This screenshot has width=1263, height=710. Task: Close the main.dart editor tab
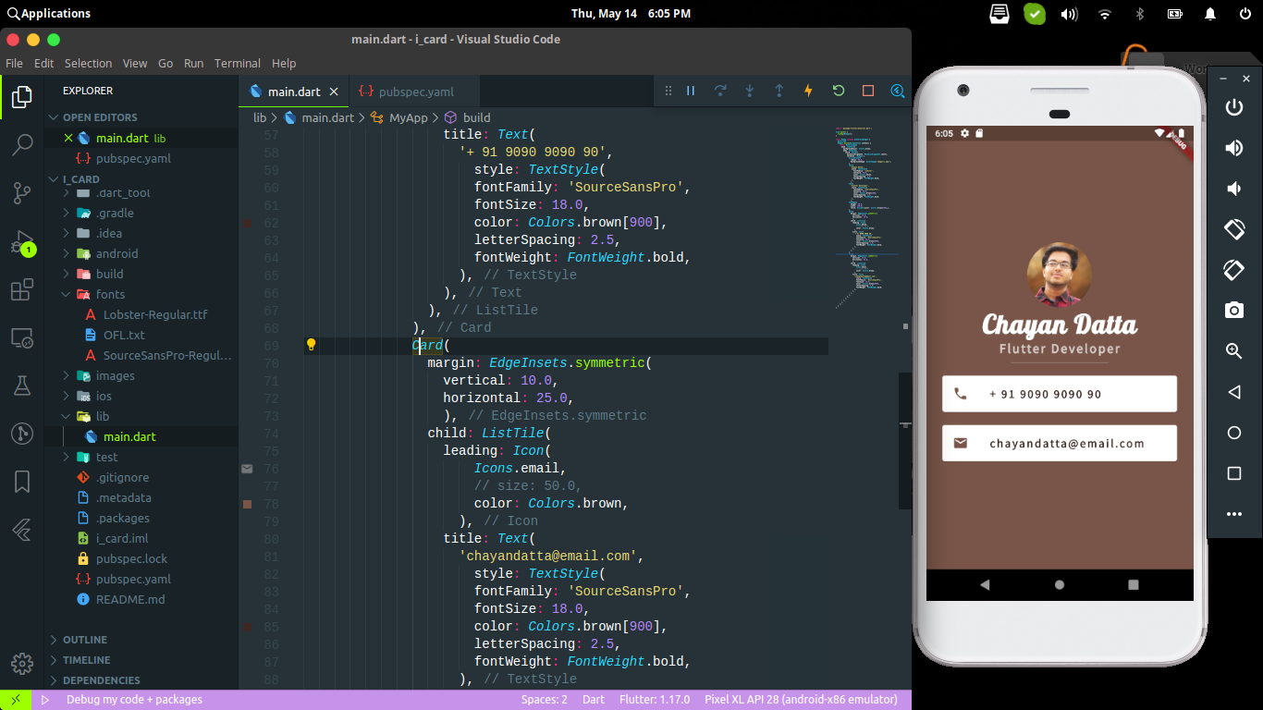[334, 92]
